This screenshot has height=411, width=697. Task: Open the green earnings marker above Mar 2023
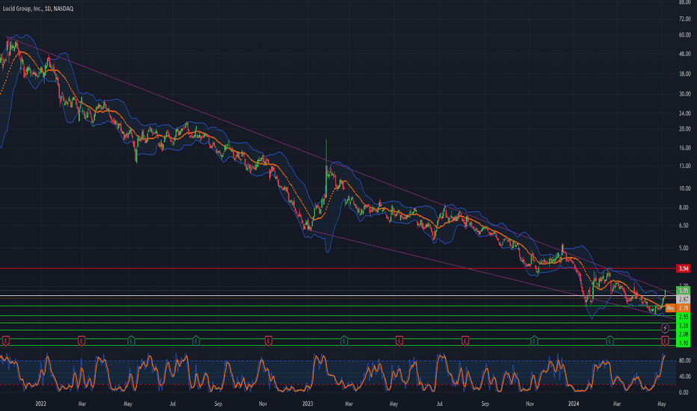[344, 341]
